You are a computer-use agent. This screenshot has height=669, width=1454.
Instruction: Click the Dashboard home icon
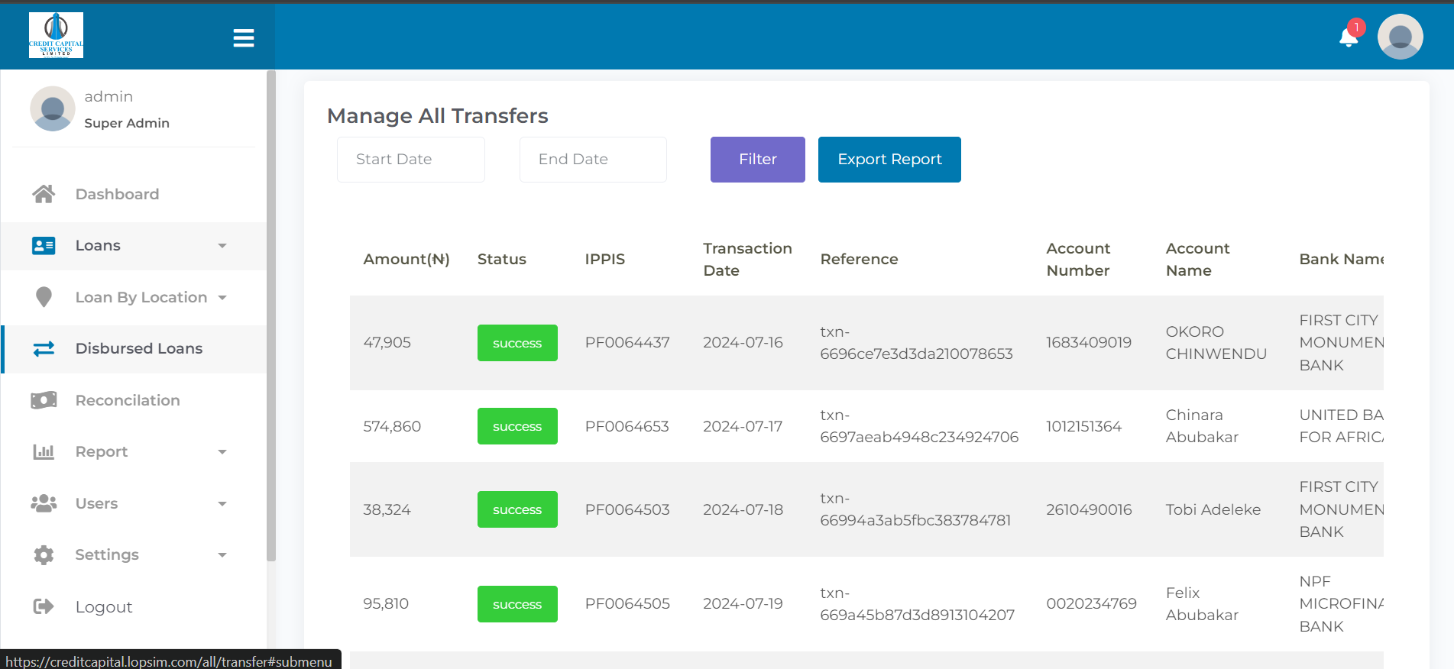click(x=44, y=194)
